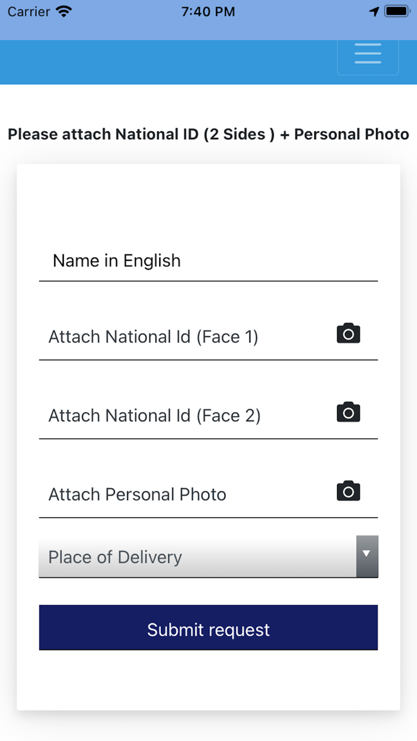Tap the location arrow status icon
The height and width of the screenshot is (741, 417).
coord(374,11)
